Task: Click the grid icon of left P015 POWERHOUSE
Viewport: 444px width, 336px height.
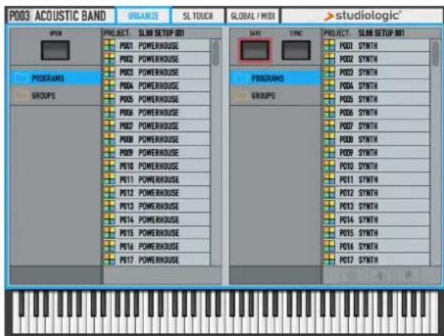Action: coord(109,232)
